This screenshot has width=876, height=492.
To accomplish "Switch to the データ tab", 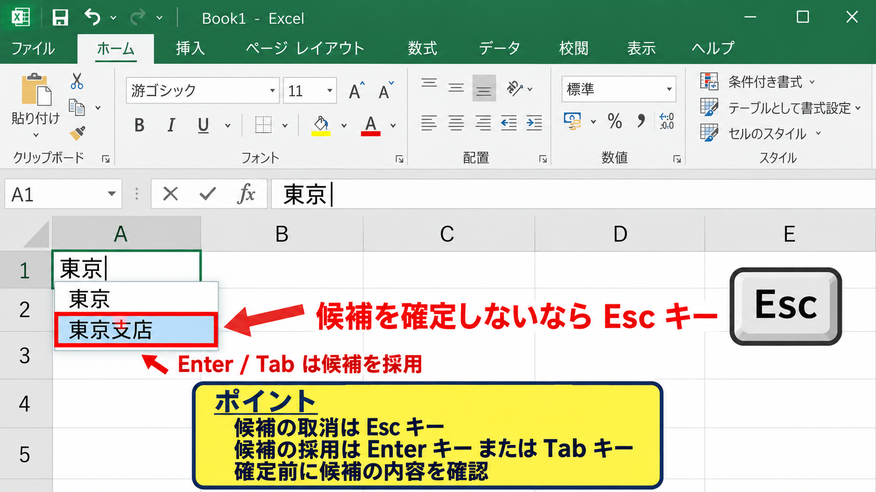I will [499, 49].
